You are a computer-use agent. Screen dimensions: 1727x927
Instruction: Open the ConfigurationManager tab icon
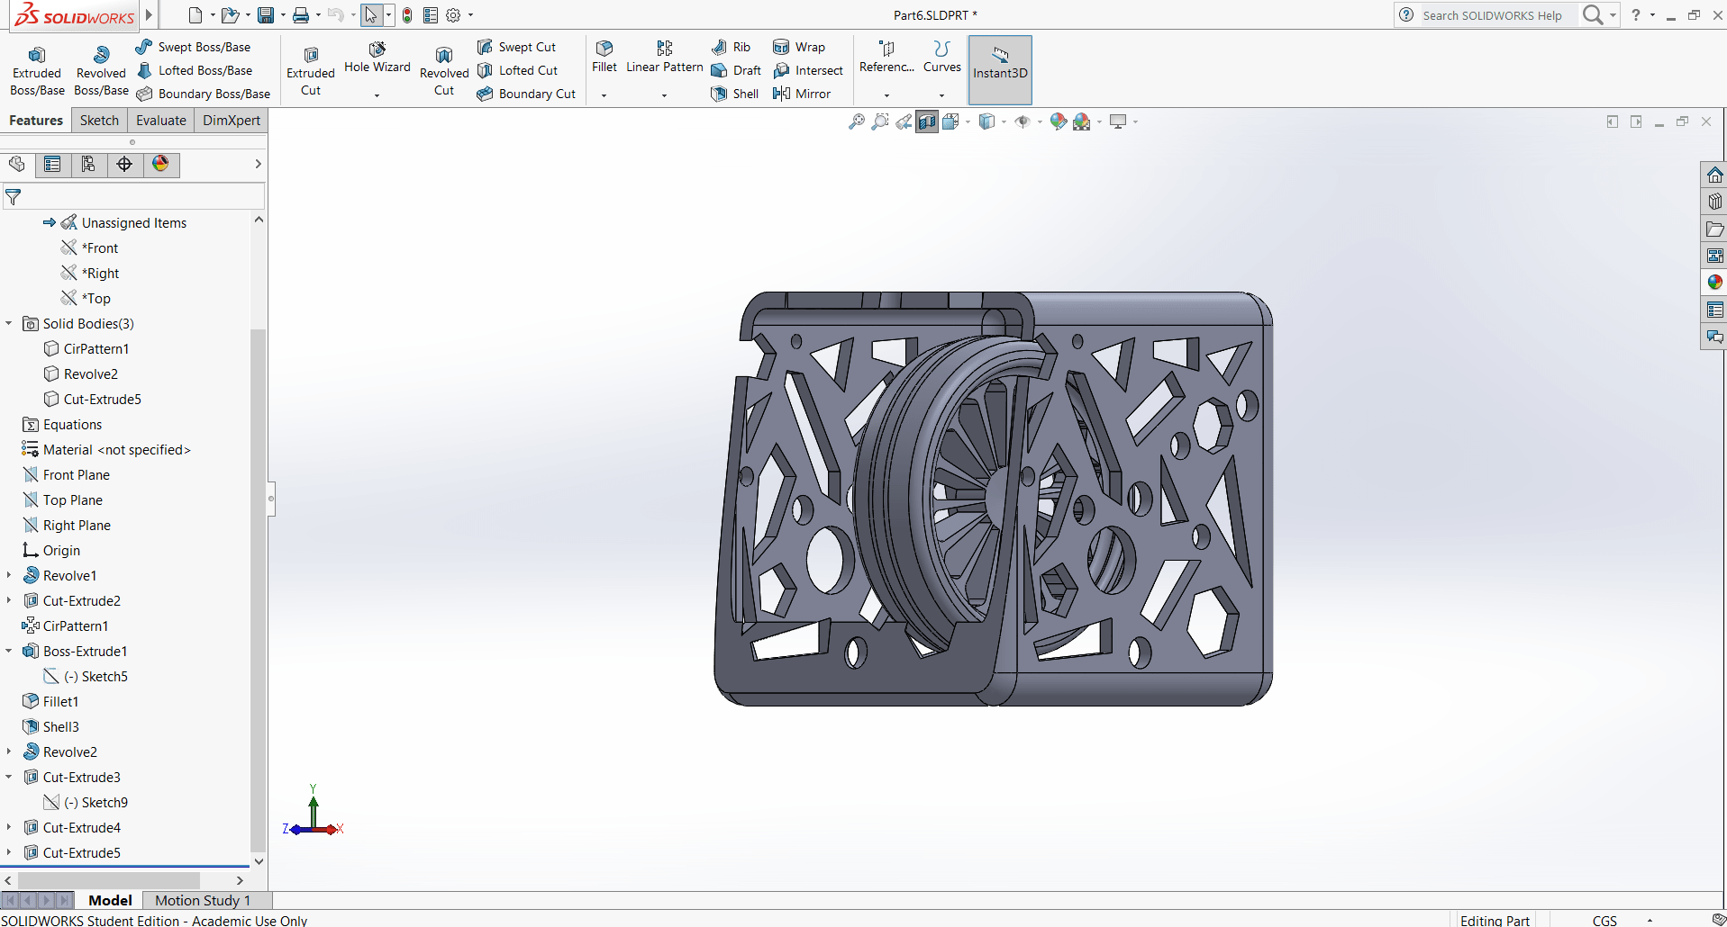[x=88, y=164]
